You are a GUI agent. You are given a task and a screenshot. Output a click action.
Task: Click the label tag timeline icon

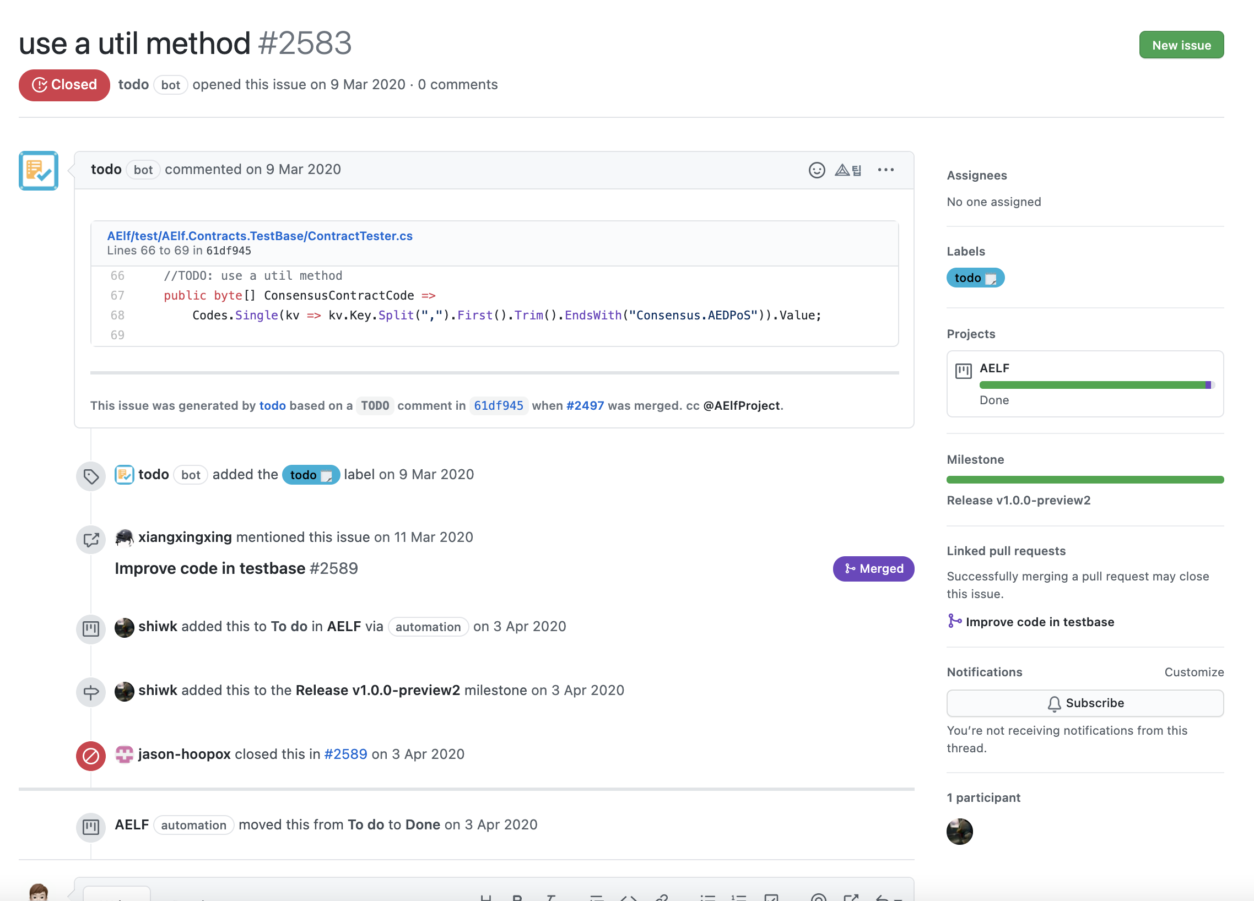click(x=91, y=476)
